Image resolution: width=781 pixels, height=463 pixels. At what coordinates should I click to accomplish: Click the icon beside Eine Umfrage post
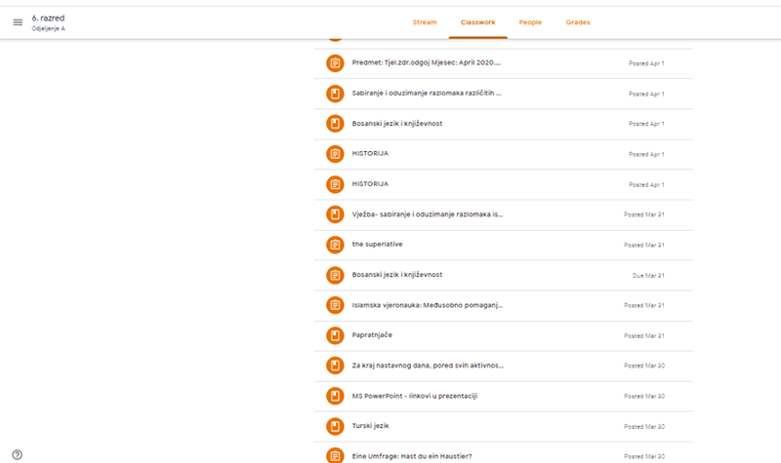pyautogui.click(x=335, y=454)
